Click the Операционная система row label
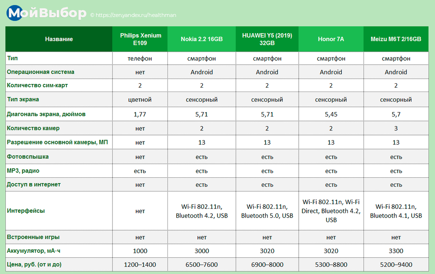The height and width of the screenshot is (274, 435). (x=41, y=72)
